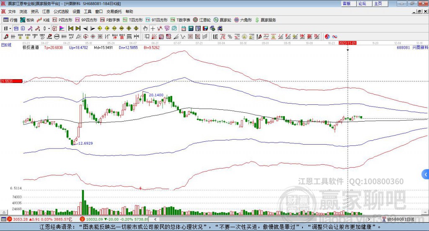Select the fan lines drawing tool

pyautogui.click(x=154, y=36)
